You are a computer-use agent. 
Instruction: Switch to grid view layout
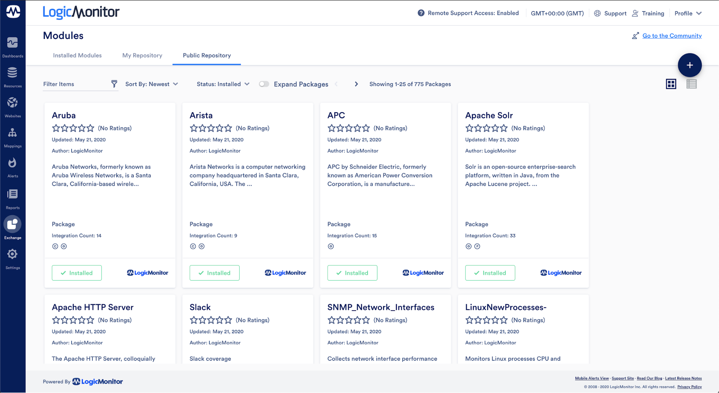(x=671, y=84)
